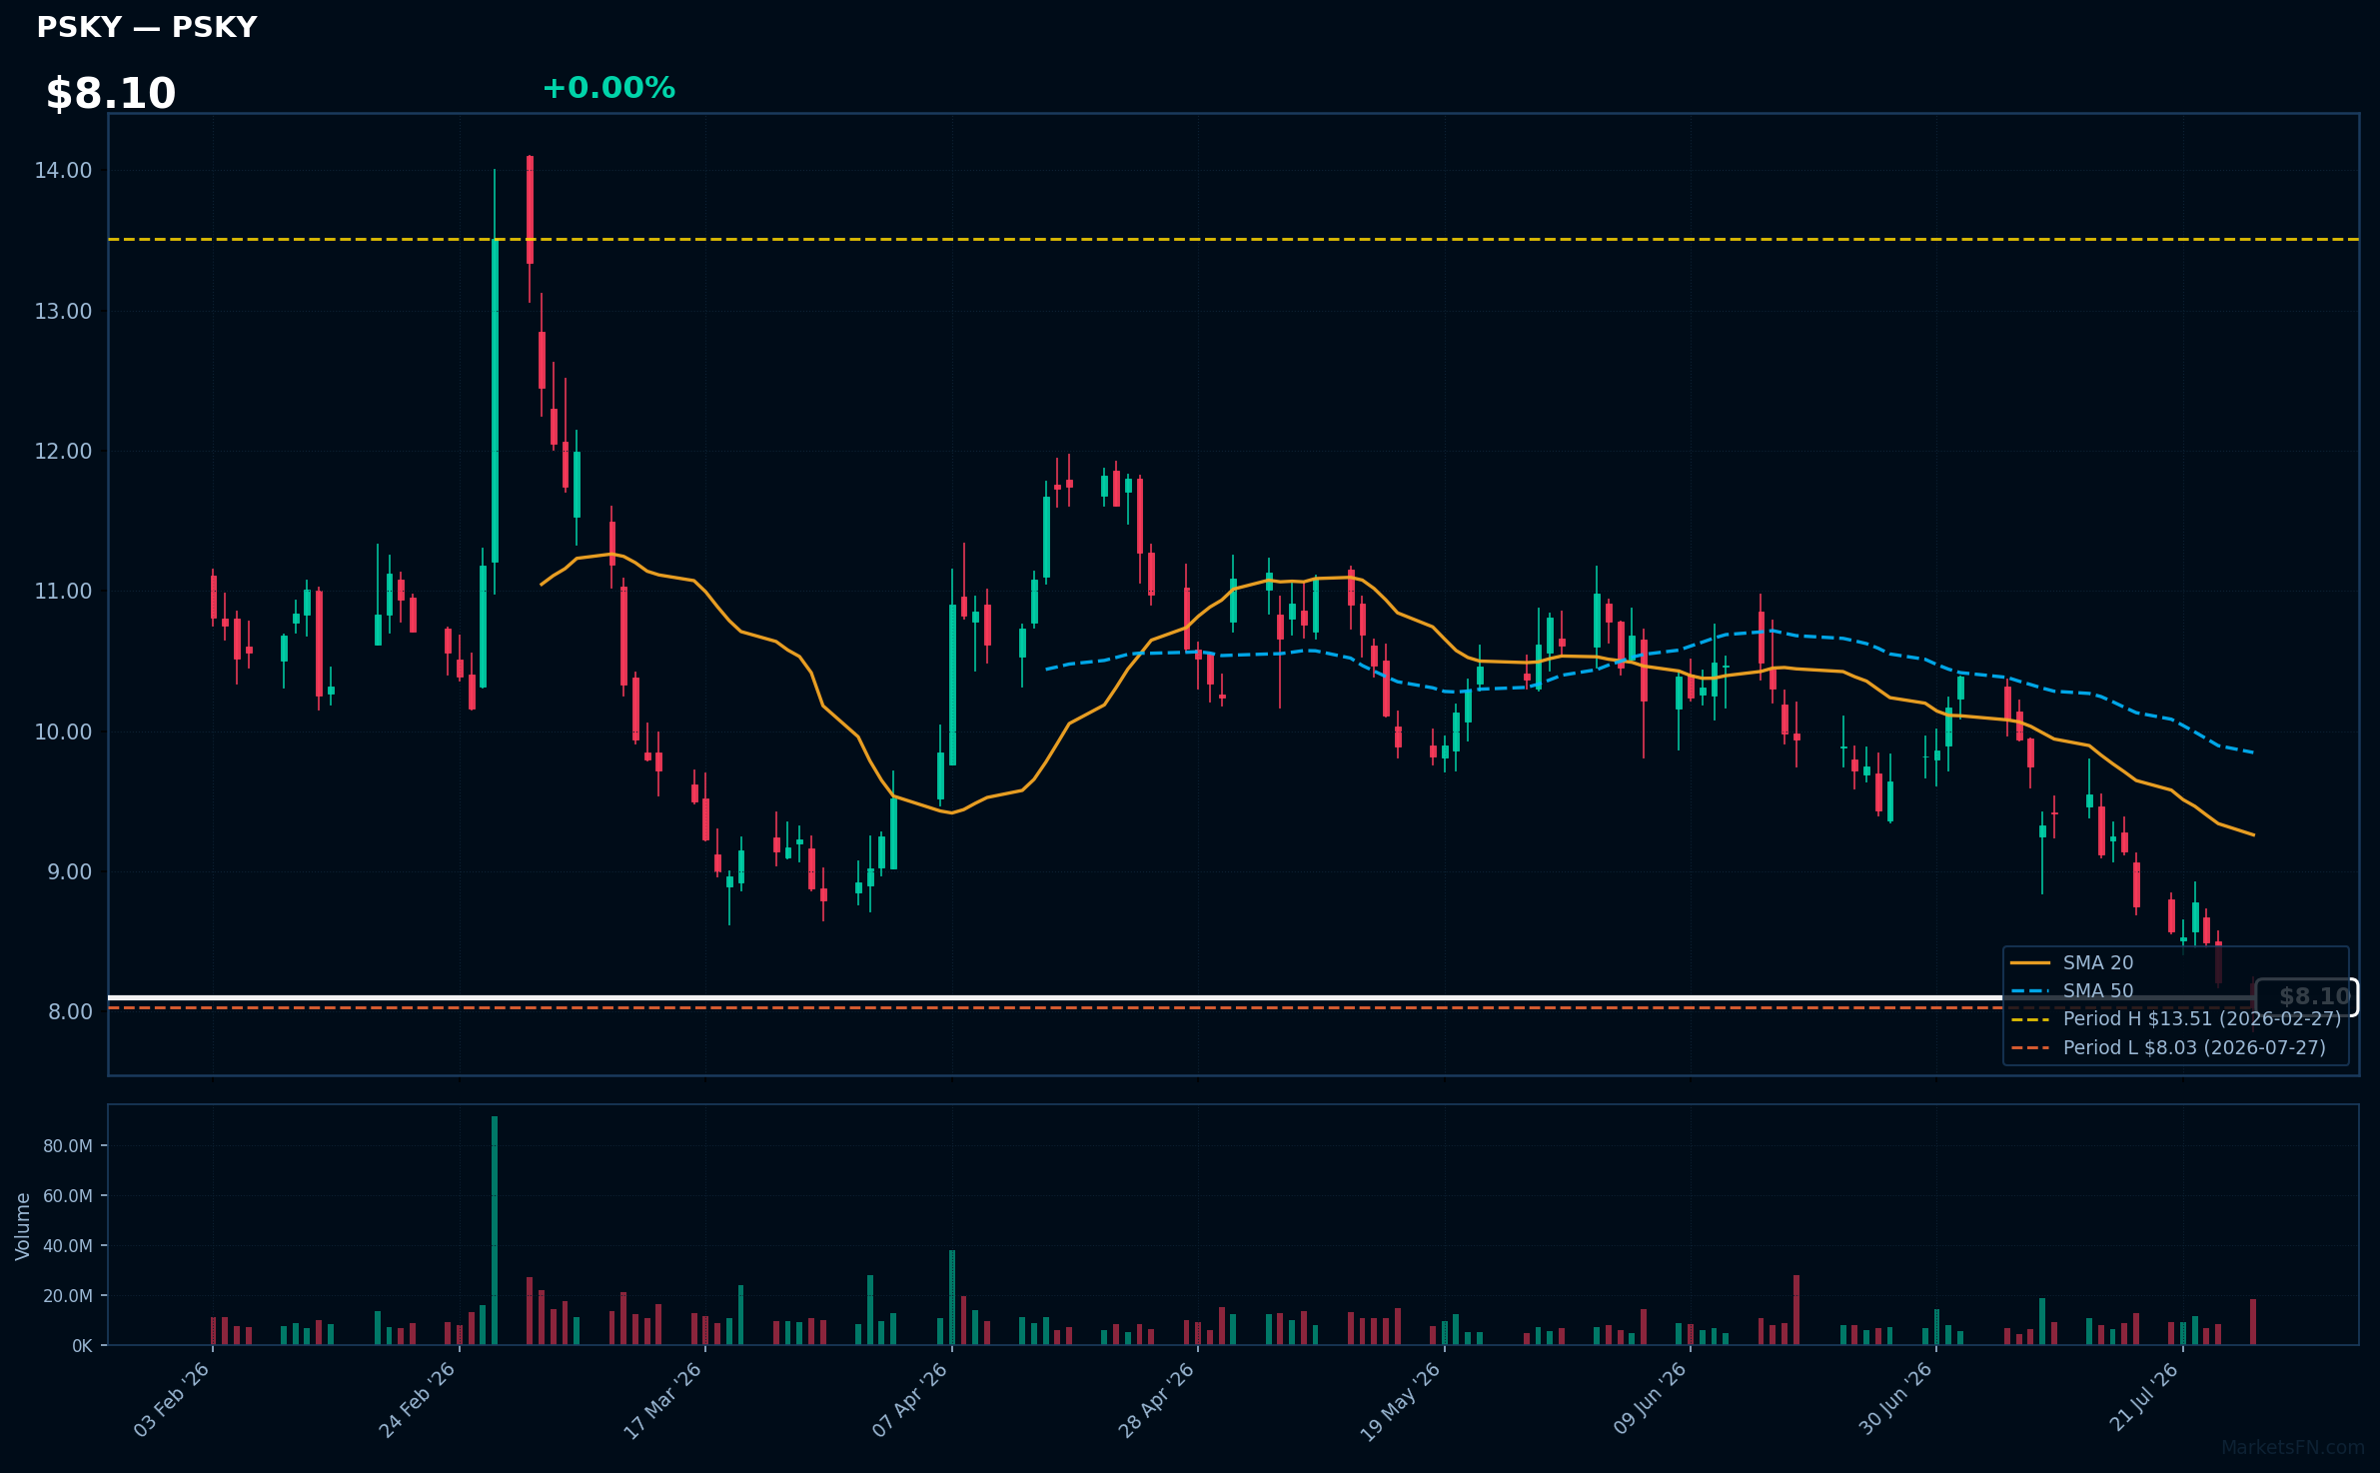Click the 17 Mar '26 date label
The height and width of the screenshot is (1473, 2380).
(x=663, y=1399)
